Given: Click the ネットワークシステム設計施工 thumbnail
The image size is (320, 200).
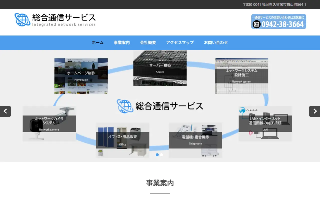Looking at the screenshot, I should pyautogui.click(x=241, y=76).
